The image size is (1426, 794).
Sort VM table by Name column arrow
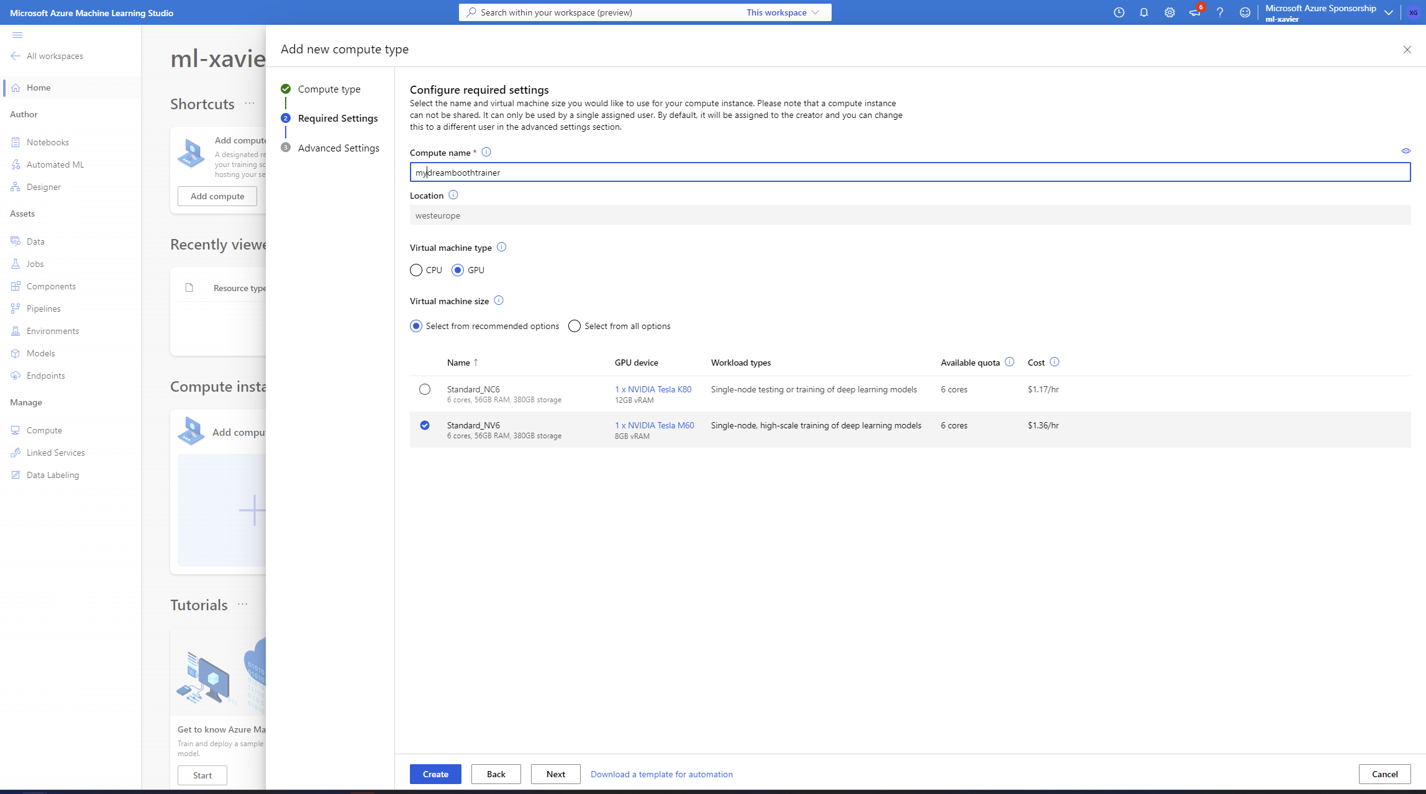(476, 363)
